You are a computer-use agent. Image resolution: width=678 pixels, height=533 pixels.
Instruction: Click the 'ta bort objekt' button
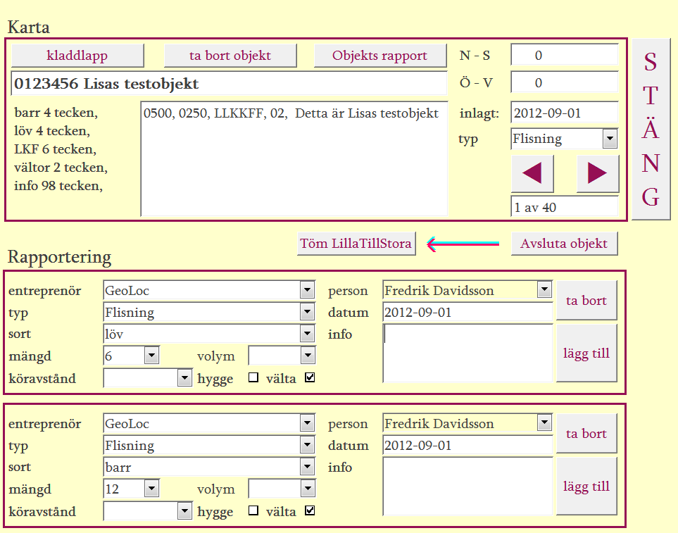point(230,56)
